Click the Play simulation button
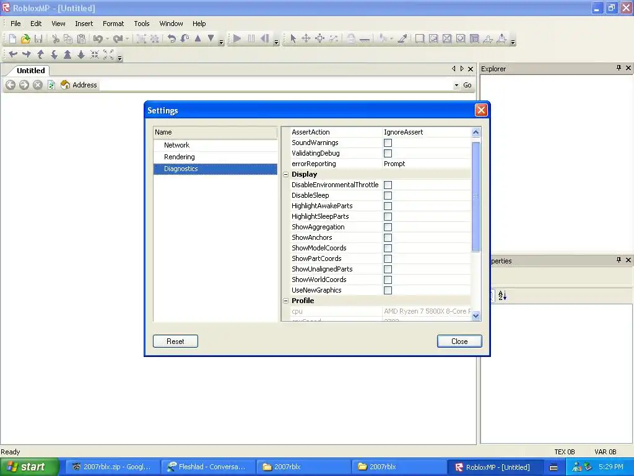Viewport: 634px width, 476px height. (x=237, y=38)
